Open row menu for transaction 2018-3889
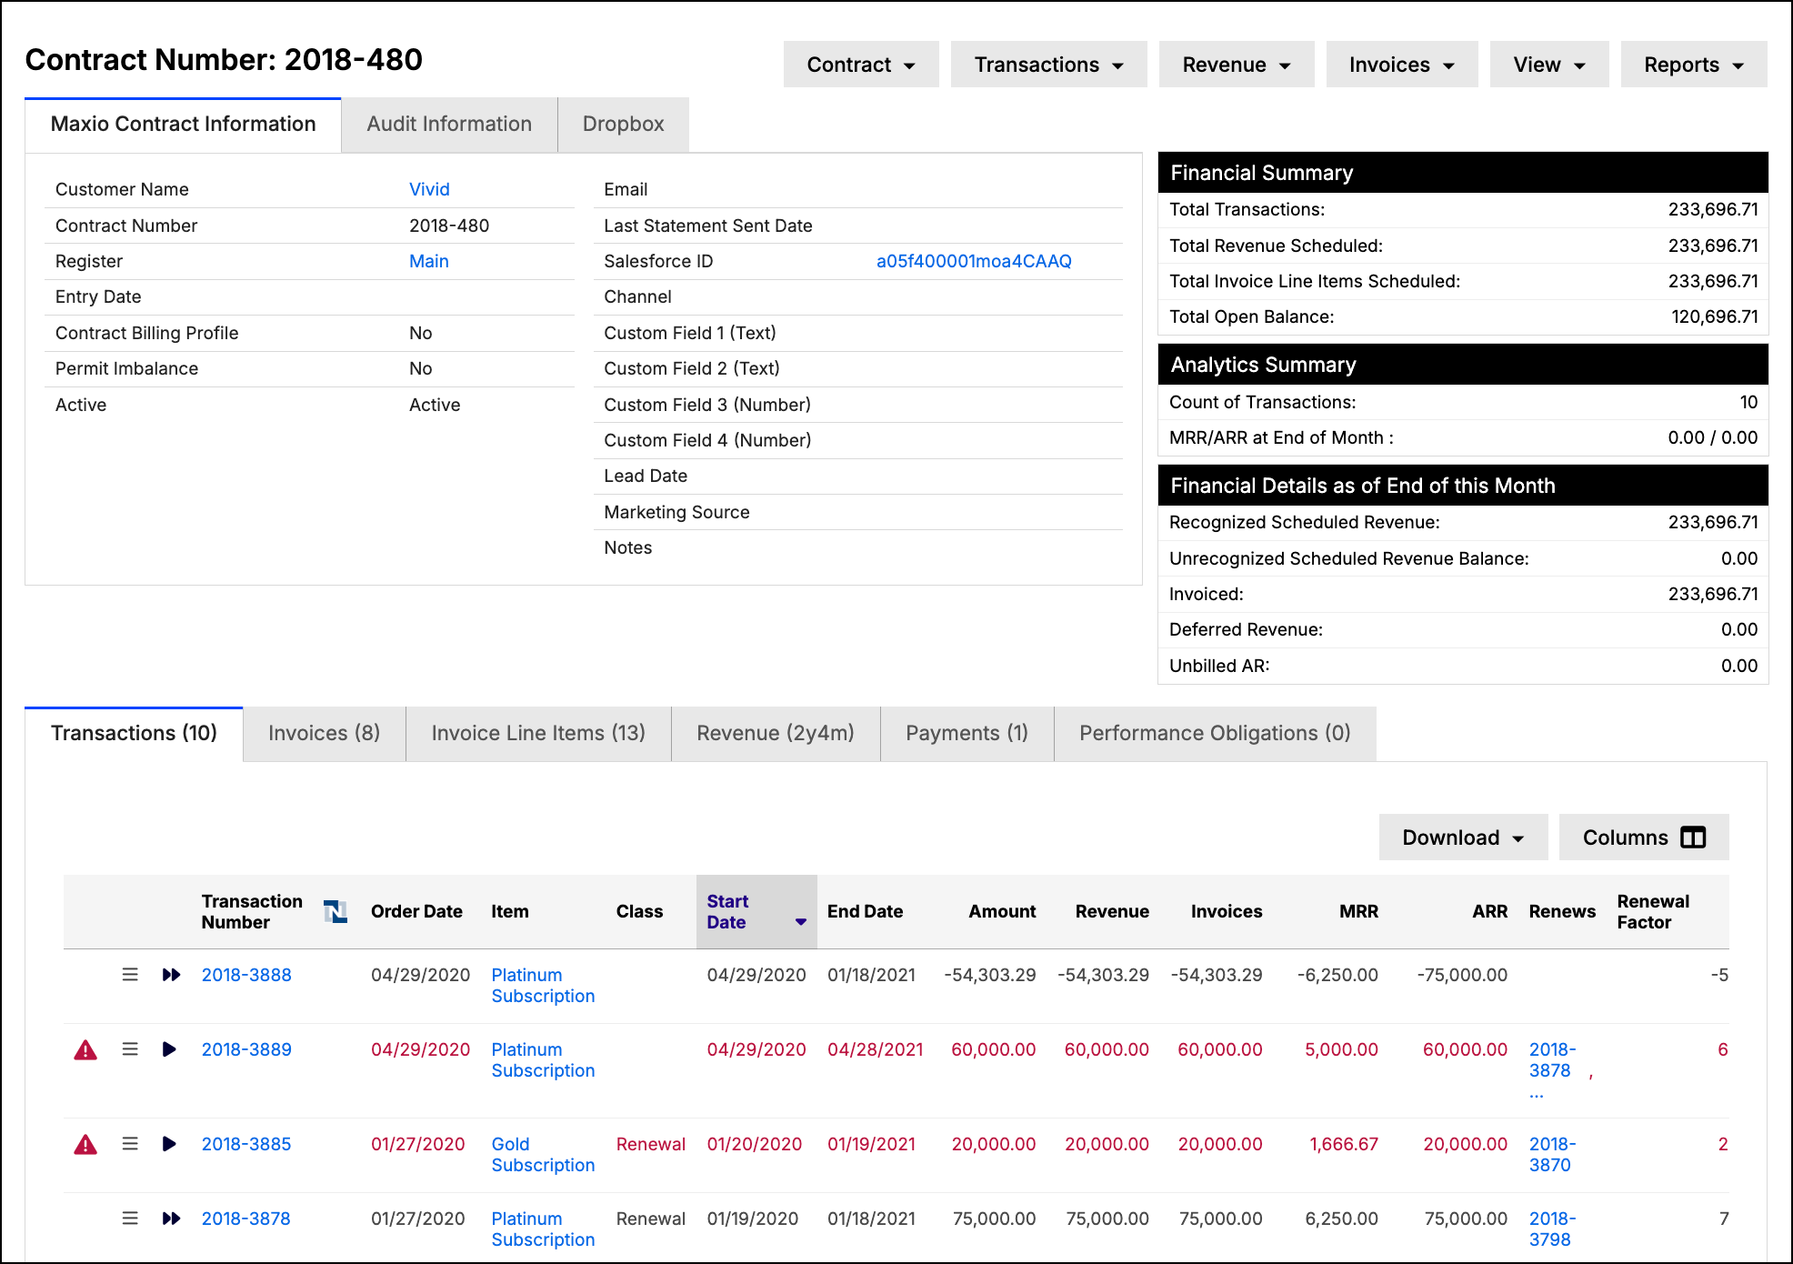 130,1049
